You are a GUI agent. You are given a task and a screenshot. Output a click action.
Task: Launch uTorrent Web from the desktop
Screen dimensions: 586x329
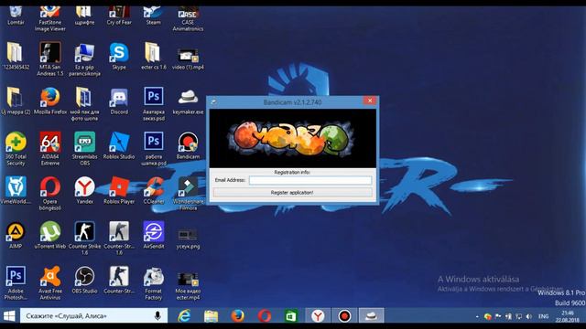[x=50, y=235]
